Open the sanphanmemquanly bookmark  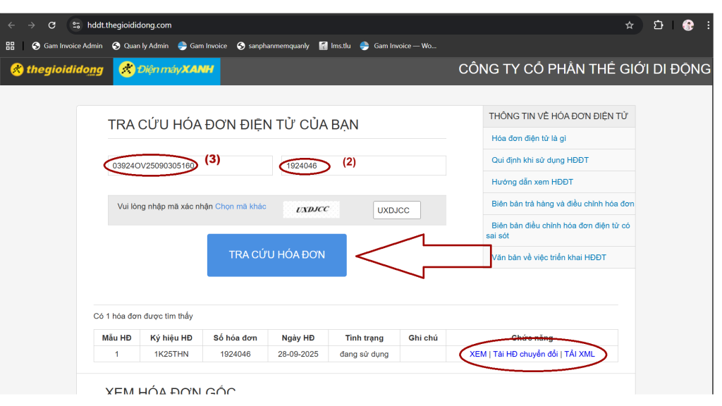(273, 46)
